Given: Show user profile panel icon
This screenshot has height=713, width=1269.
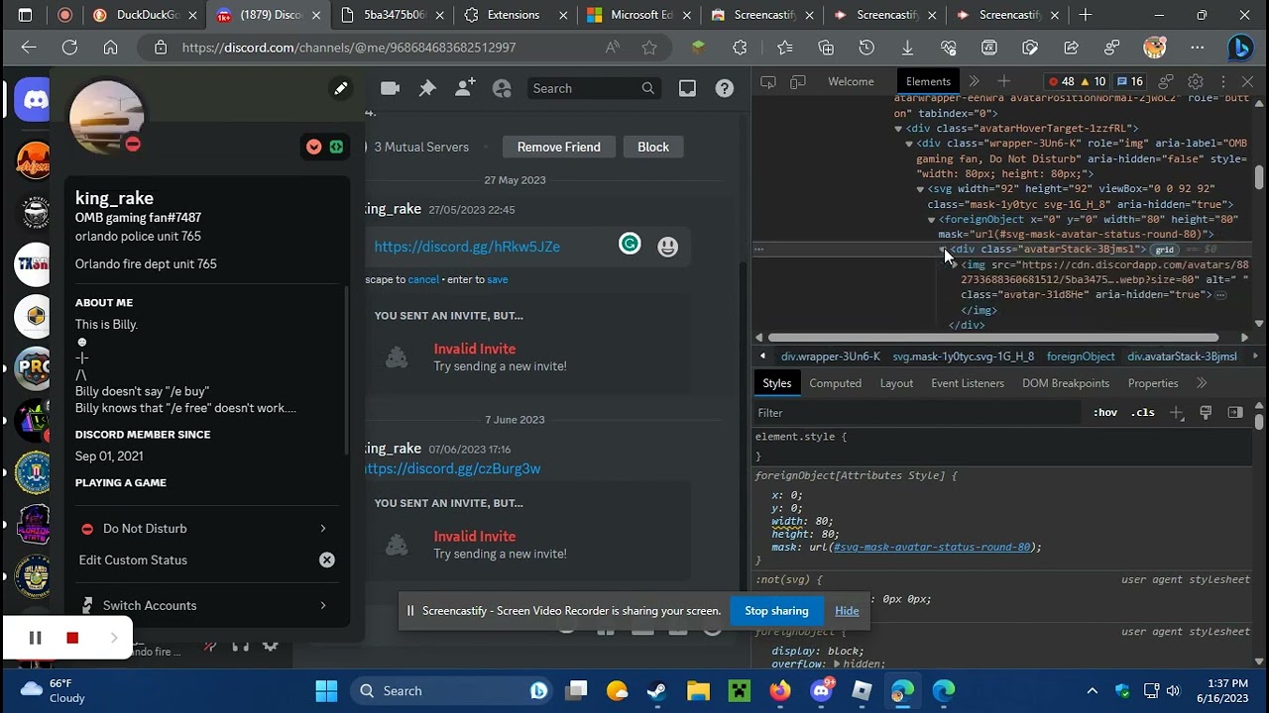Looking at the screenshot, I should tap(502, 88).
